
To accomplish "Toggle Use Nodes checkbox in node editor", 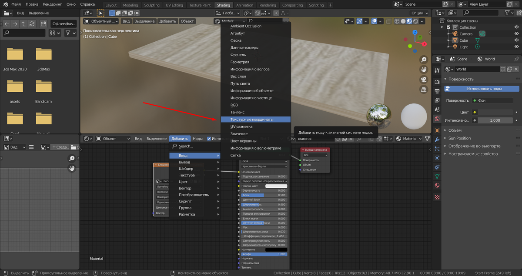I will click(x=209, y=139).
